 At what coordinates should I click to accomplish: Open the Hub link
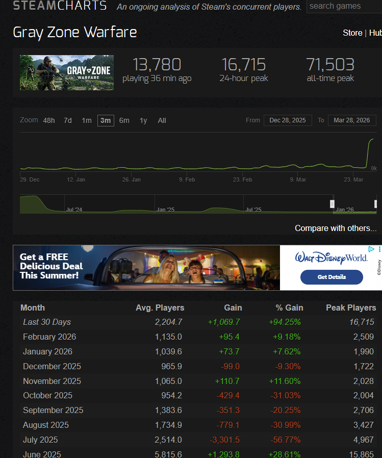coord(375,33)
